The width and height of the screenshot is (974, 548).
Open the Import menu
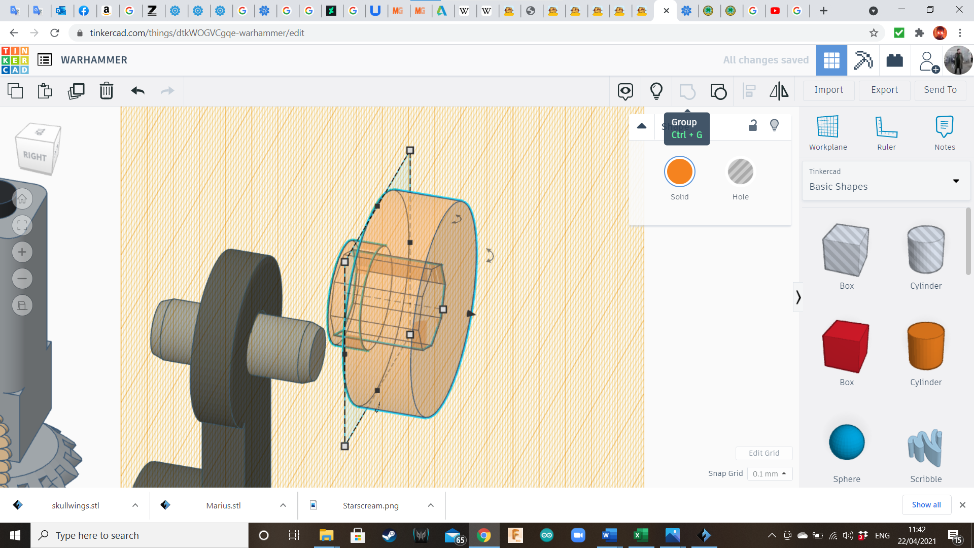pos(829,90)
